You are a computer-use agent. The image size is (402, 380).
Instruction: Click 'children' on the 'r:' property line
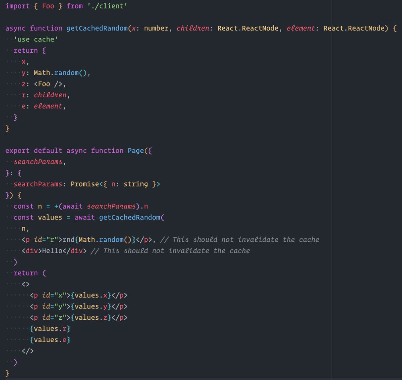[x=50, y=95]
